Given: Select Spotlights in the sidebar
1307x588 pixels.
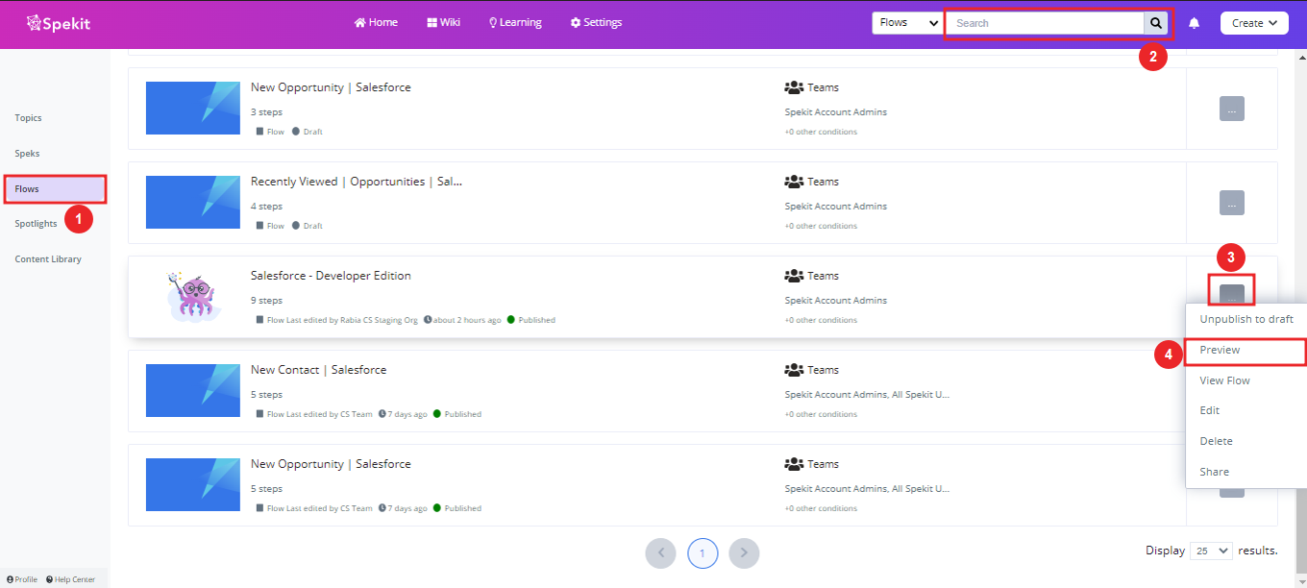Looking at the screenshot, I should (x=36, y=224).
